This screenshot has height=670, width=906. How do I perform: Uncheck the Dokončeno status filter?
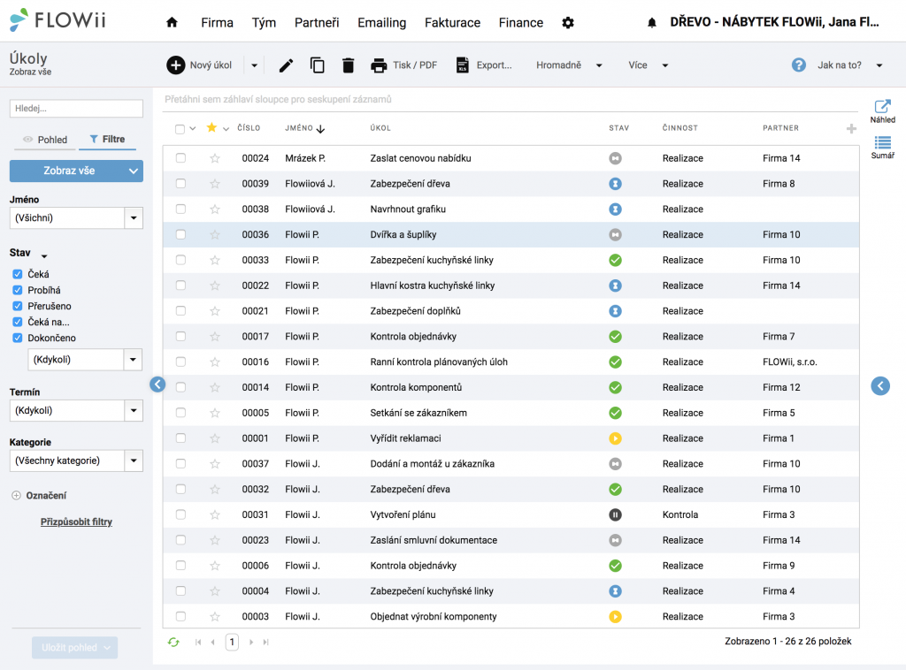[x=18, y=339]
